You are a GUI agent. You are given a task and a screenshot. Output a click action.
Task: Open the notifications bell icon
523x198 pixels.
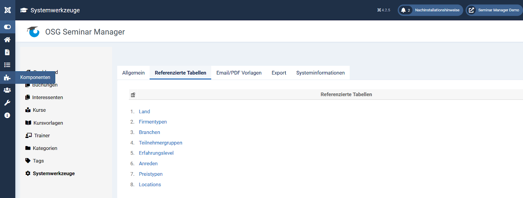pyautogui.click(x=403, y=10)
